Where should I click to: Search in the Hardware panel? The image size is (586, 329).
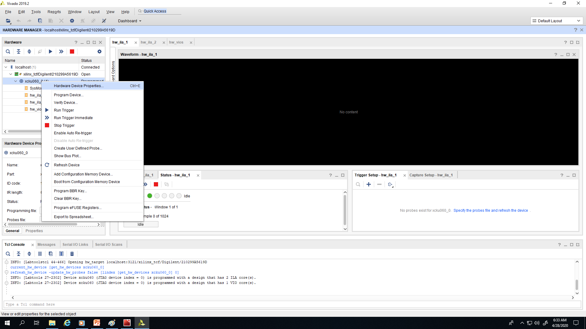click(8, 51)
